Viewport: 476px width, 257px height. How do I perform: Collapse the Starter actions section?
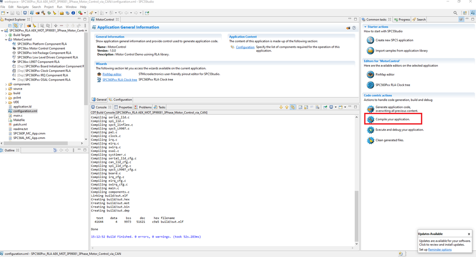tap(365, 27)
